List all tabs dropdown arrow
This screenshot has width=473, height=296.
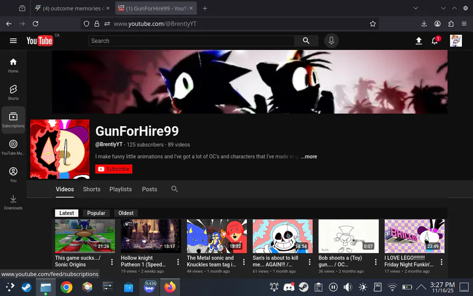(415, 8)
